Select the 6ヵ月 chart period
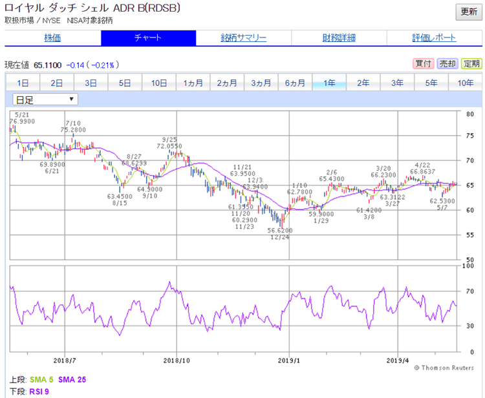485x398 pixels. tap(295, 83)
